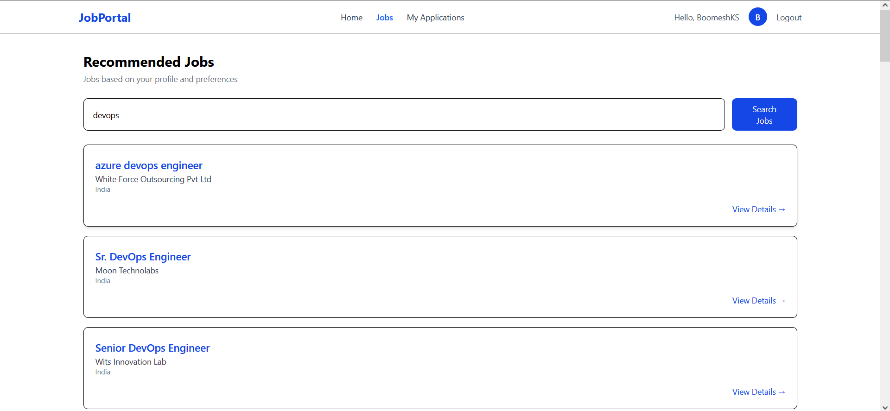Click the blue B profile avatar
This screenshot has height=411, width=890.
tap(757, 17)
